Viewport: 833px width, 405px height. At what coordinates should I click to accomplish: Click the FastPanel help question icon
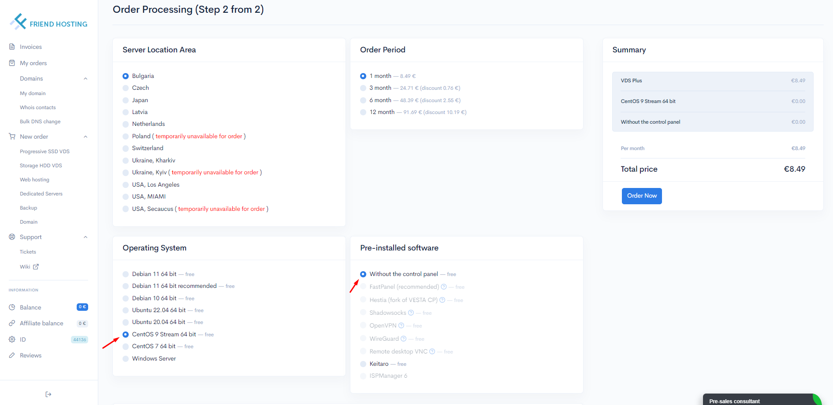(444, 287)
